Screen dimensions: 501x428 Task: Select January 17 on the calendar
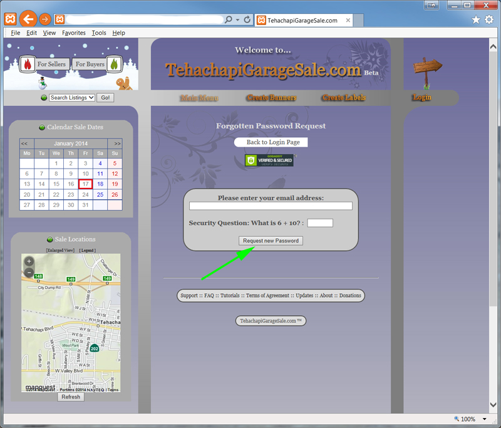tap(85, 184)
